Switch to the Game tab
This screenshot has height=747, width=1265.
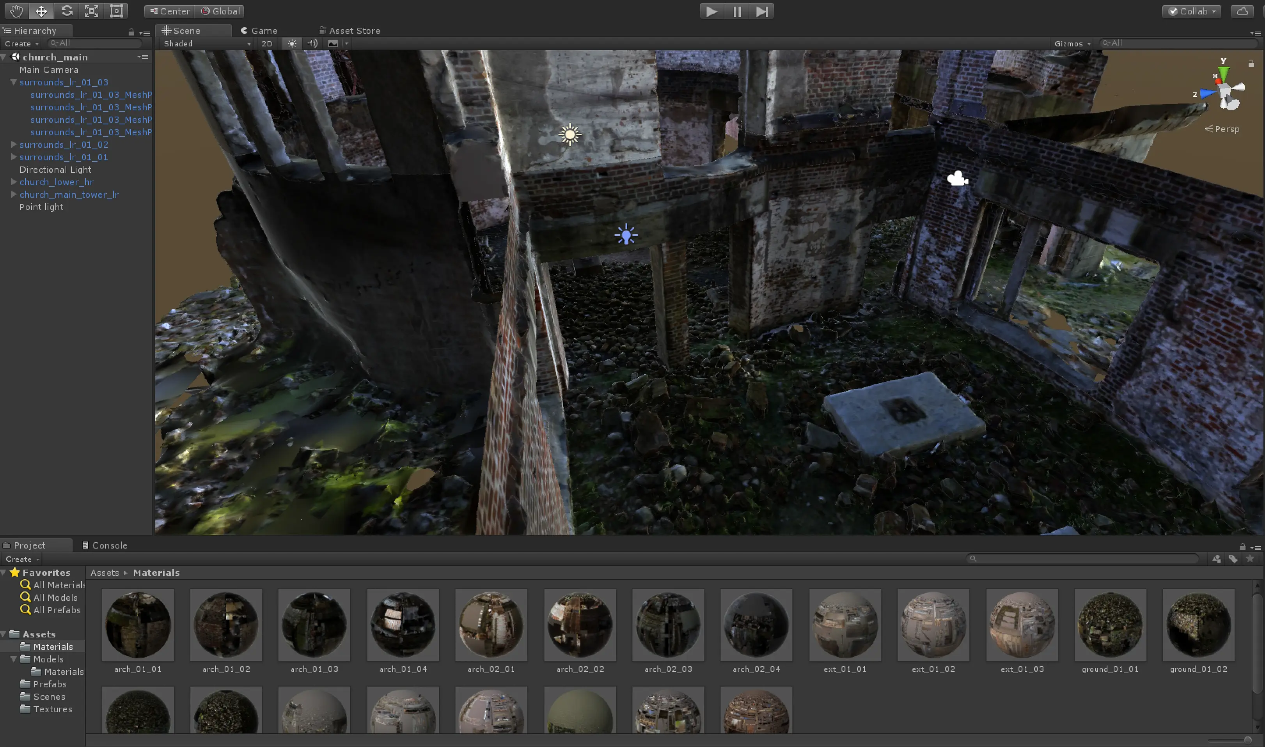tap(259, 31)
